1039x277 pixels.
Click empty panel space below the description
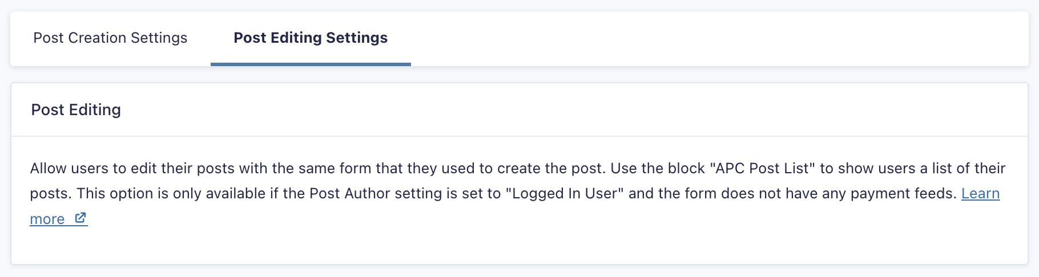514,245
